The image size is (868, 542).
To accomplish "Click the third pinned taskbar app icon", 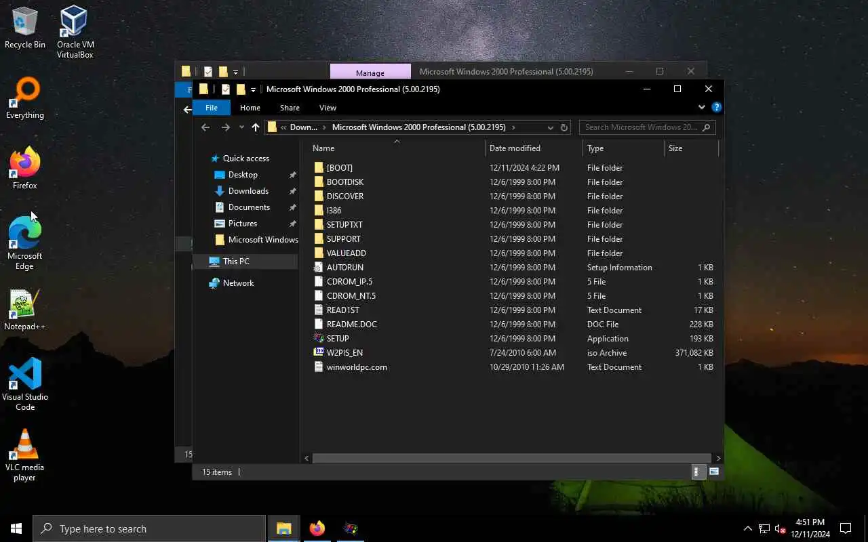I will pos(350,528).
